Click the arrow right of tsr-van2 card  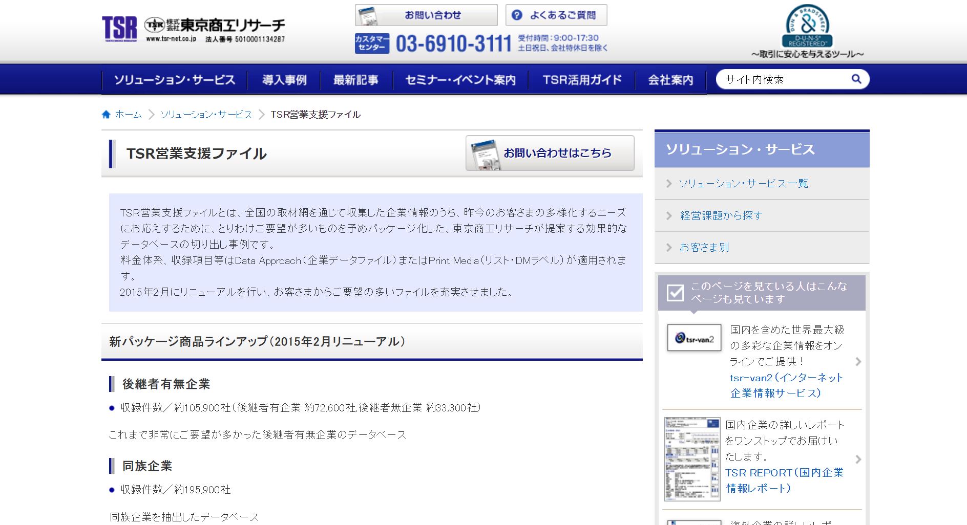(x=858, y=362)
